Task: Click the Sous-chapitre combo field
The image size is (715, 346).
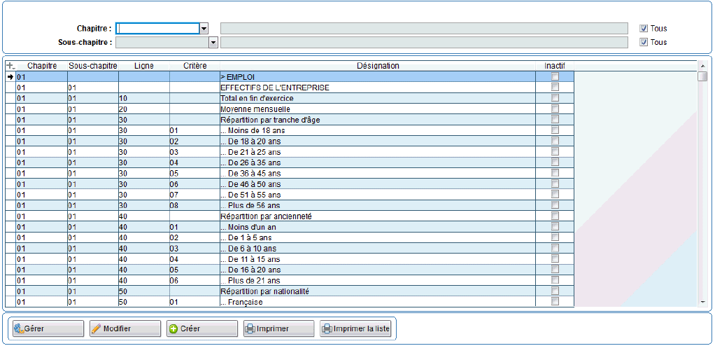Action: (162, 43)
